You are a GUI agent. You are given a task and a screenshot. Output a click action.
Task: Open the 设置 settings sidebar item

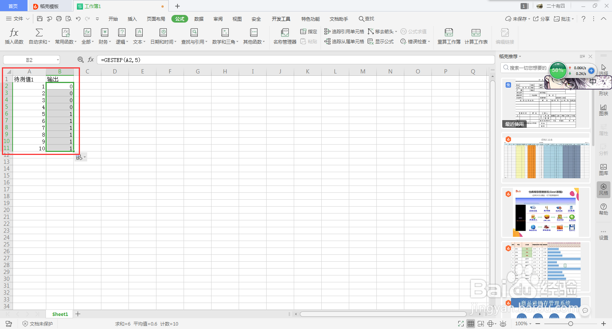[604, 234]
